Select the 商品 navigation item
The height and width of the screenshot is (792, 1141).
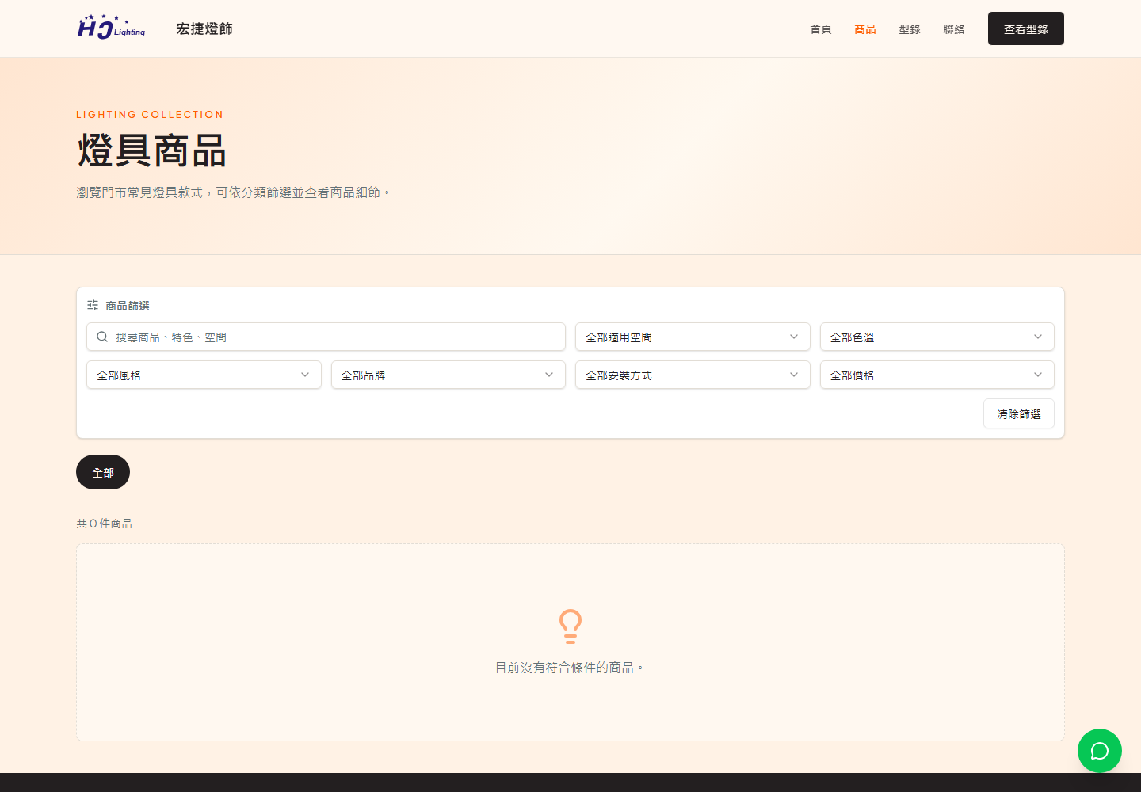[865, 29]
